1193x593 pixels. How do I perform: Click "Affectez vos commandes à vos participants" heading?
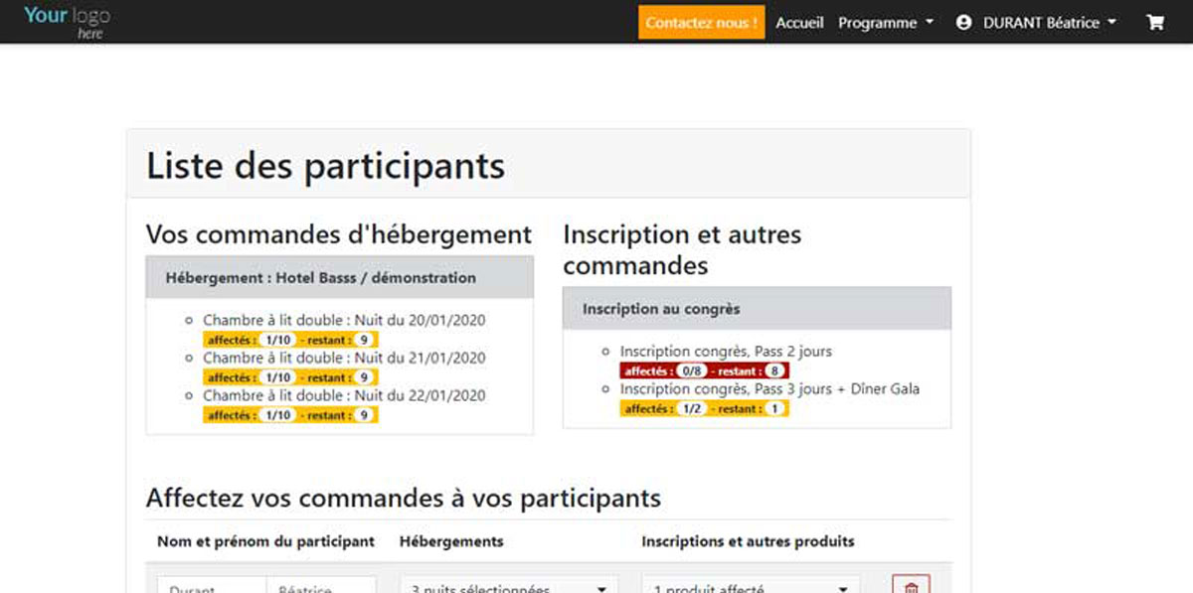(404, 497)
